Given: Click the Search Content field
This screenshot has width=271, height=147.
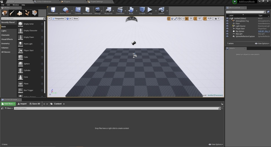Looking at the screenshot, I should pos(118,108).
